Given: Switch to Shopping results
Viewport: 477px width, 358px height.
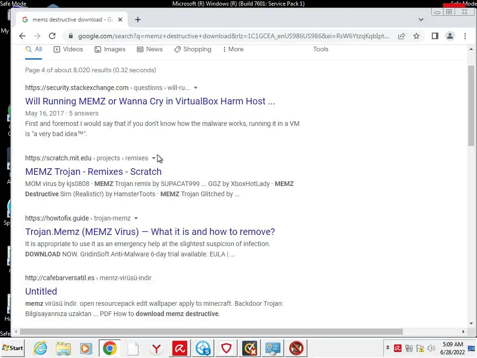Looking at the screenshot, I should (192, 49).
